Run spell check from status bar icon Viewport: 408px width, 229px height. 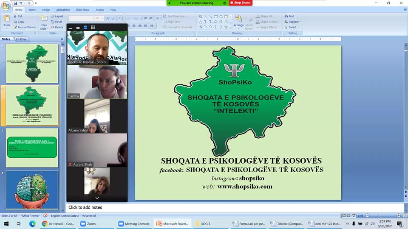click(45, 215)
